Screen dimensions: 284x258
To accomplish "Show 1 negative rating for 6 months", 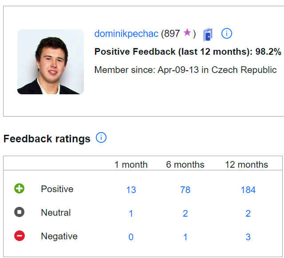I will pyautogui.click(x=185, y=237).
